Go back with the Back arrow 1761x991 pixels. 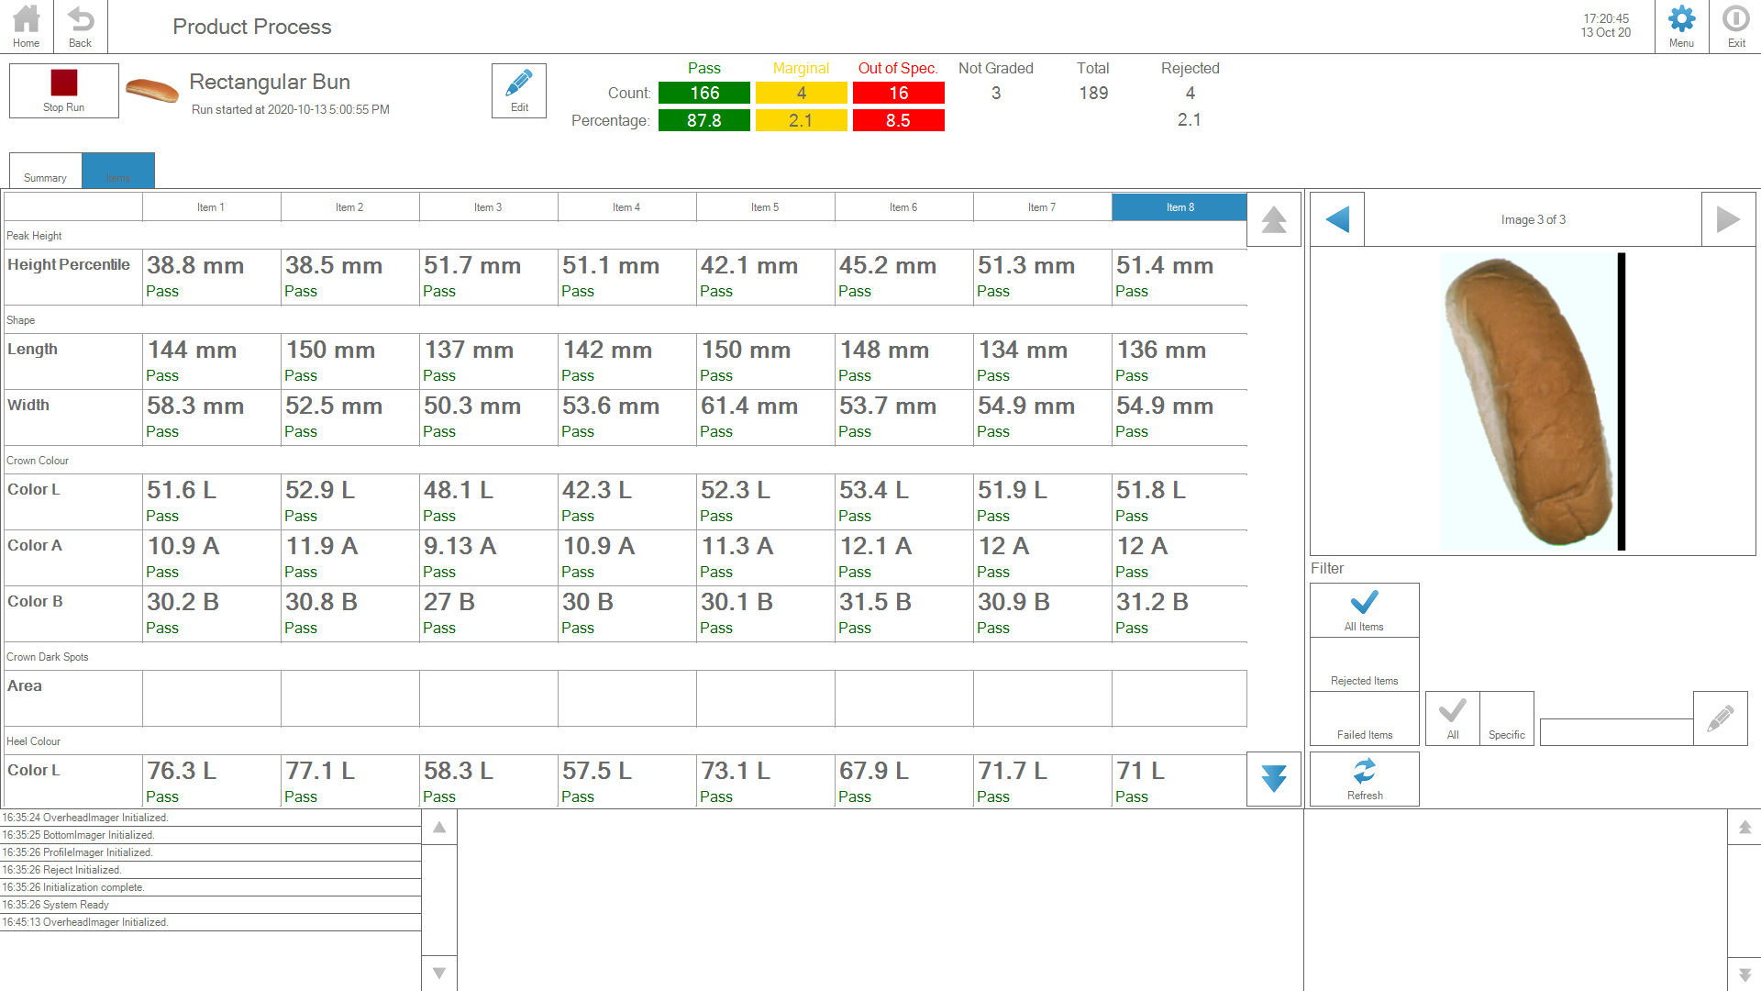[81, 26]
